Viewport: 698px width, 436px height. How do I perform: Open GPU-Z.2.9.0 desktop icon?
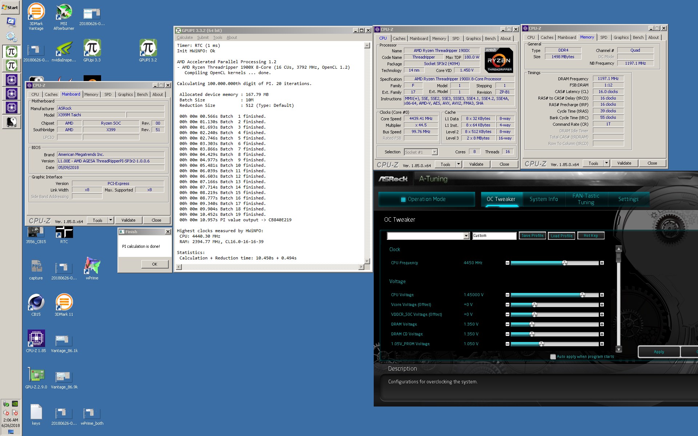pos(36,378)
